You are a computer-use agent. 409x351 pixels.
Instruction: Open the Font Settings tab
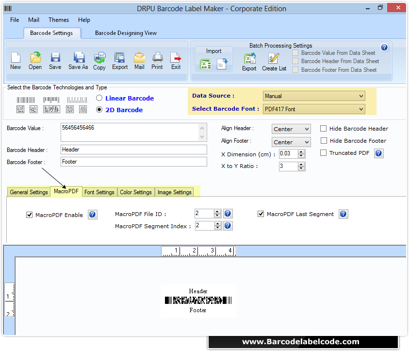tap(99, 192)
